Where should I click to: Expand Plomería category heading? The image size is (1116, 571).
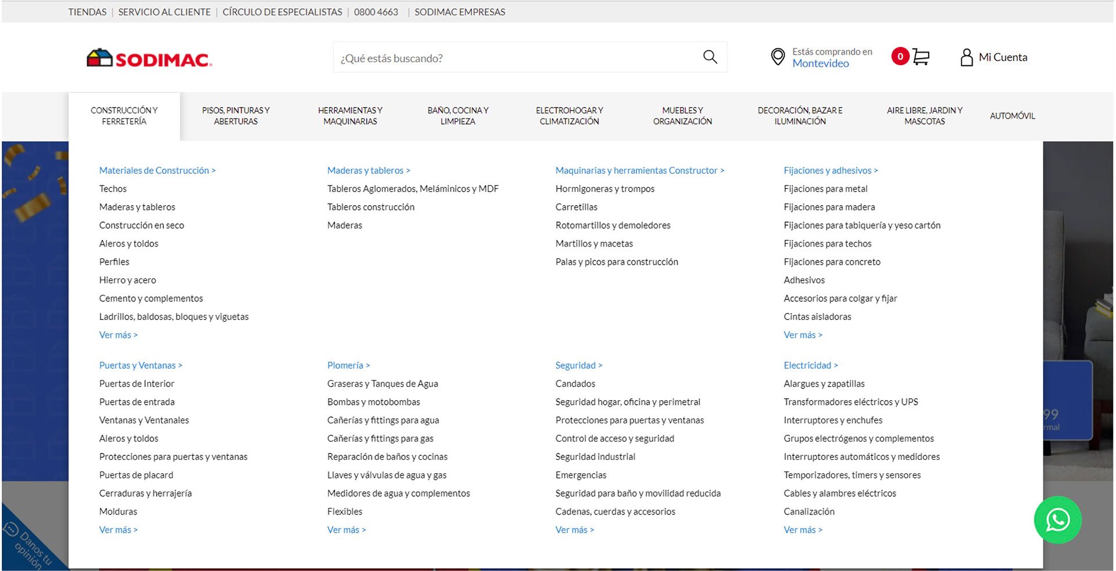[x=348, y=365]
